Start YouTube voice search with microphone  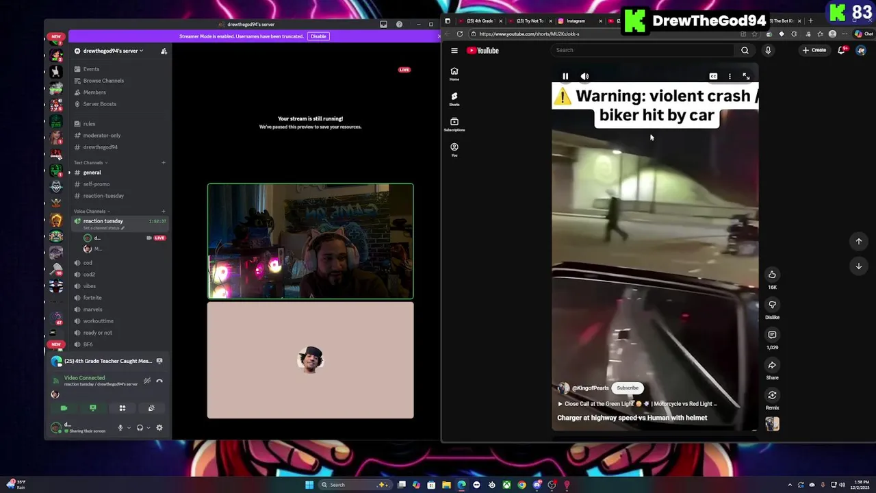click(x=768, y=50)
